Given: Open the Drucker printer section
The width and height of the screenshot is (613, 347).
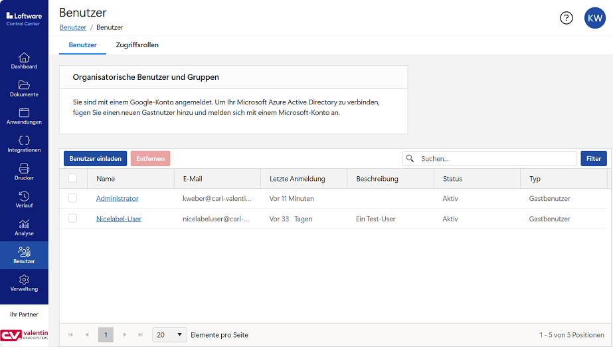Looking at the screenshot, I should point(24,172).
